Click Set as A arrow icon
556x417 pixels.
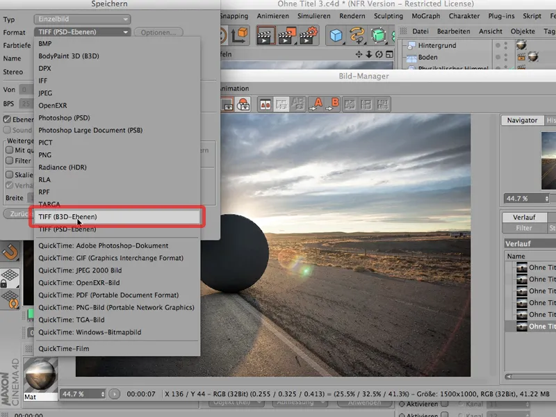[x=316, y=104]
